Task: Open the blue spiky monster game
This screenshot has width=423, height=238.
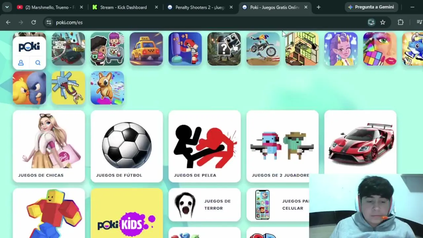Action: 68,88
